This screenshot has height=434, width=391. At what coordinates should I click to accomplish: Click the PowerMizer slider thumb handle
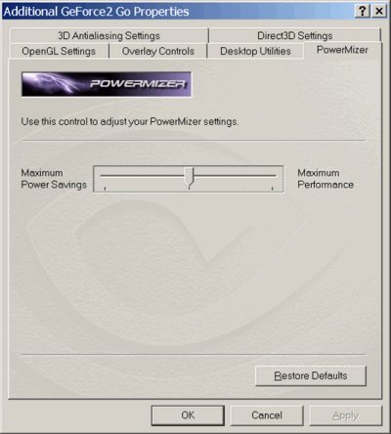pos(189,178)
